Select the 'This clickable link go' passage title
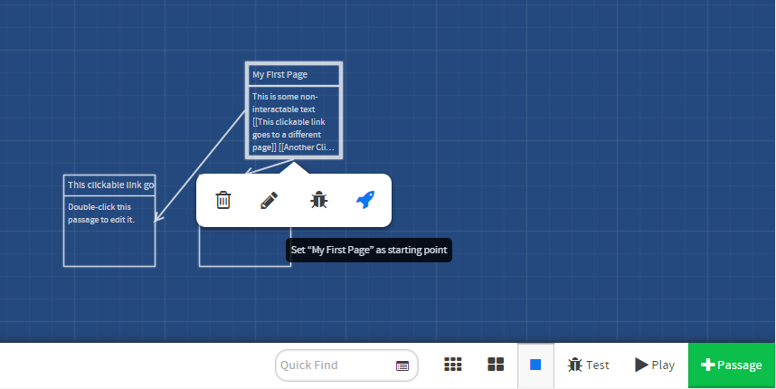The width and height of the screenshot is (776, 389). click(109, 185)
